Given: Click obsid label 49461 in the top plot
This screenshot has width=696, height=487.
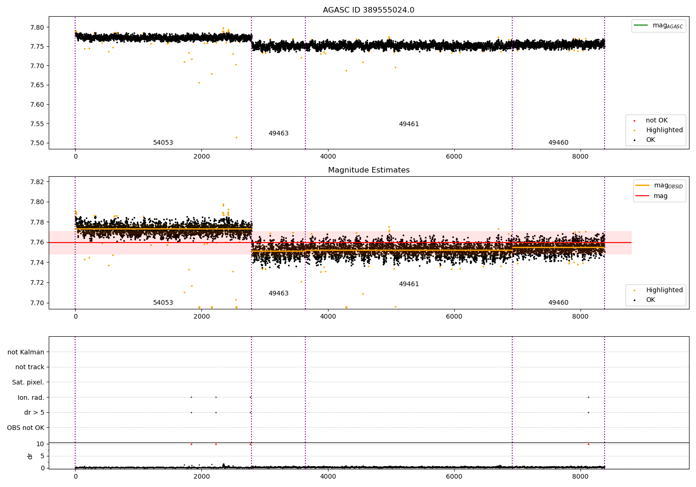Looking at the screenshot, I should coord(409,124).
